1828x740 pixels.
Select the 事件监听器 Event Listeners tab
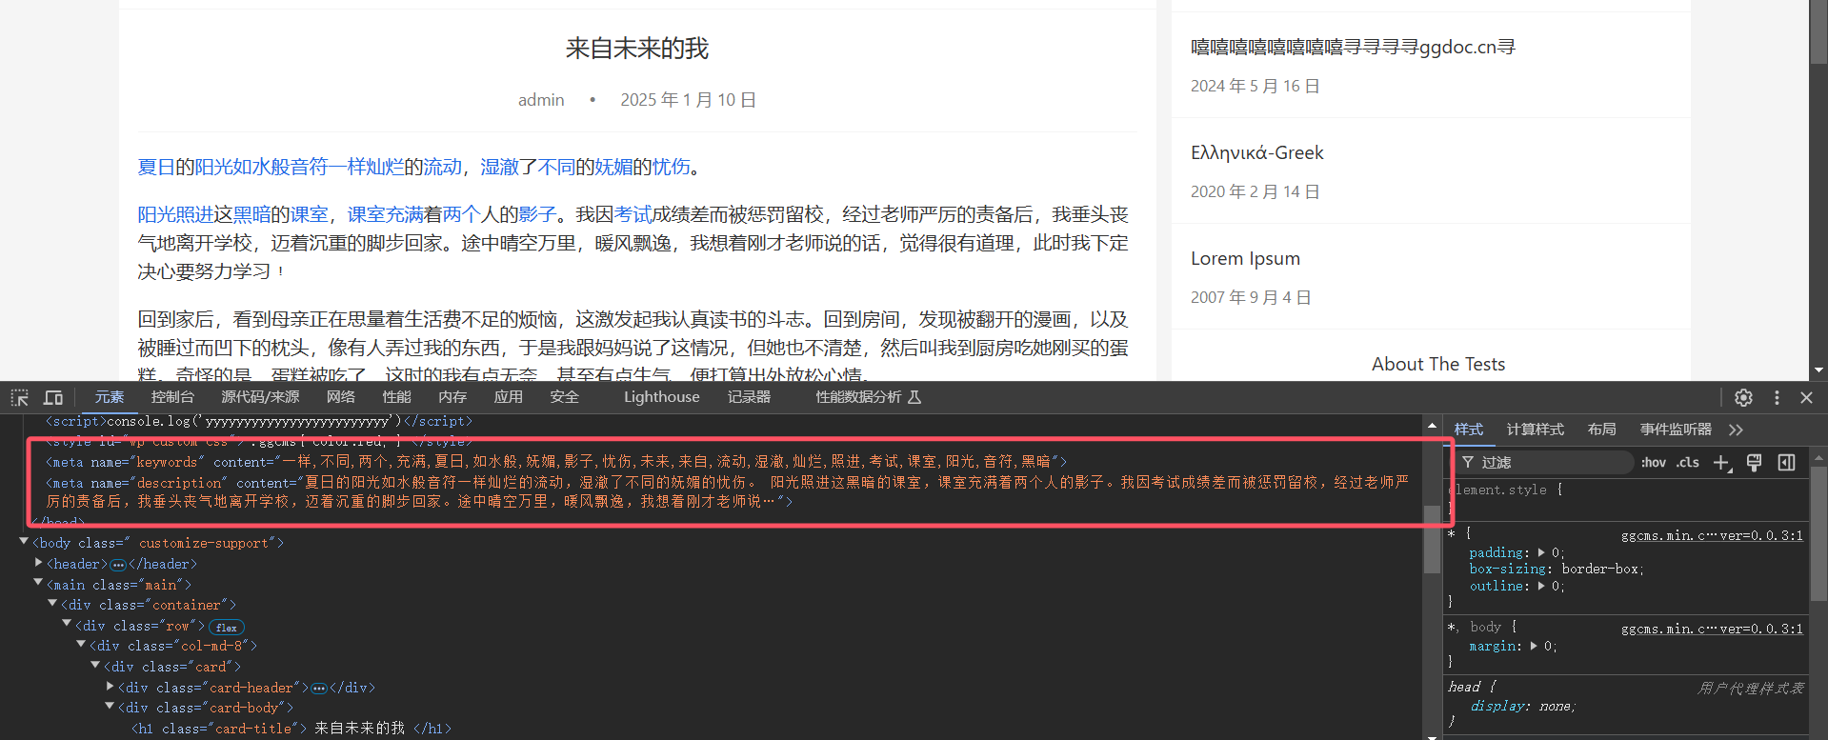pos(1675,430)
